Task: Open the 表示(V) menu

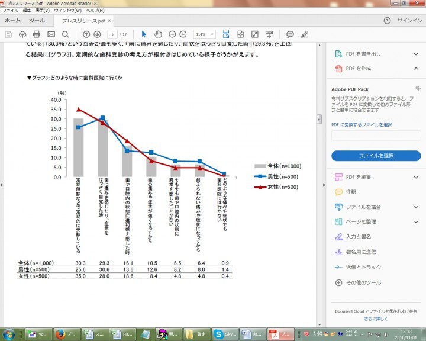Action: (42, 11)
